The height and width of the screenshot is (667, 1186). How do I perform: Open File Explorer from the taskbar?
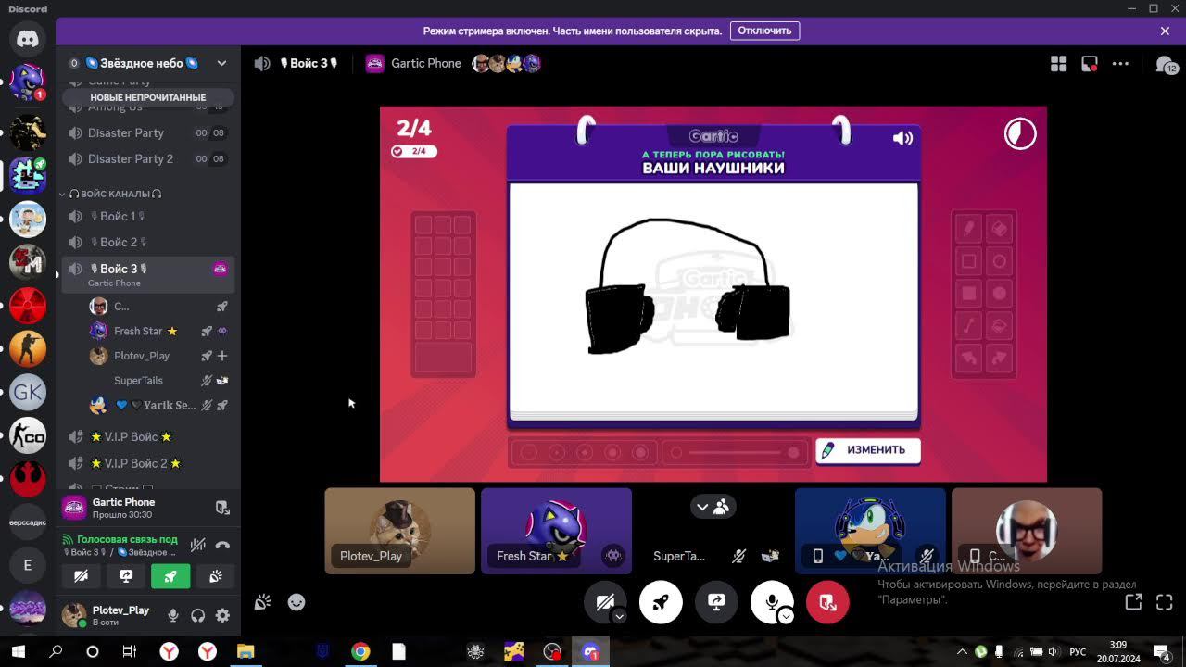[x=246, y=651]
